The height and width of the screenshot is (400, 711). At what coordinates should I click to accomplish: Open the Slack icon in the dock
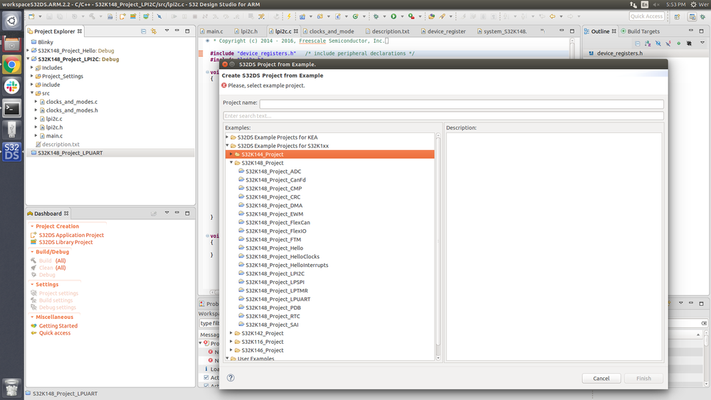click(x=12, y=87)
